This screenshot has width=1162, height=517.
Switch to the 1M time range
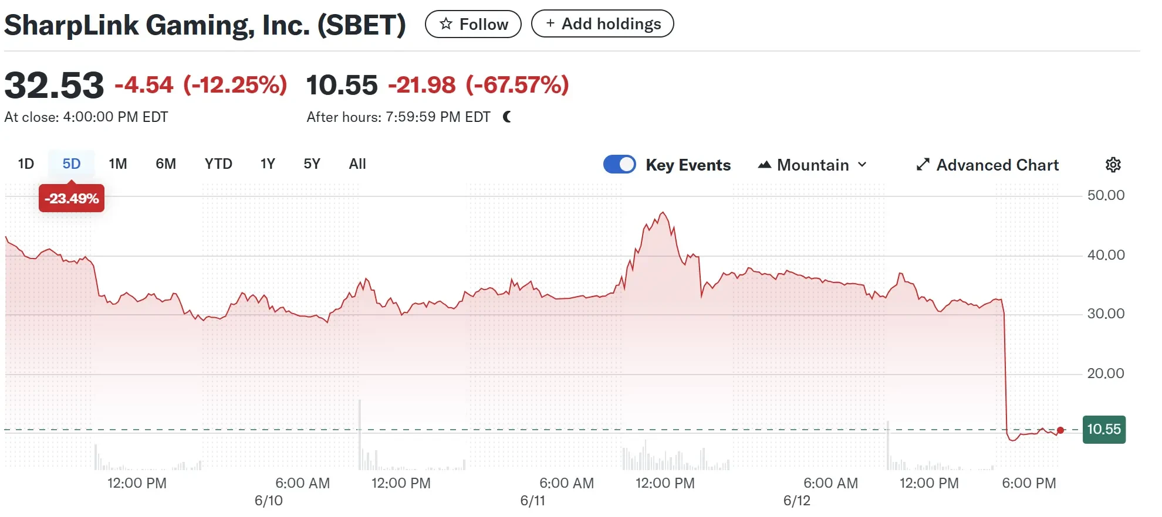point(117,164)
